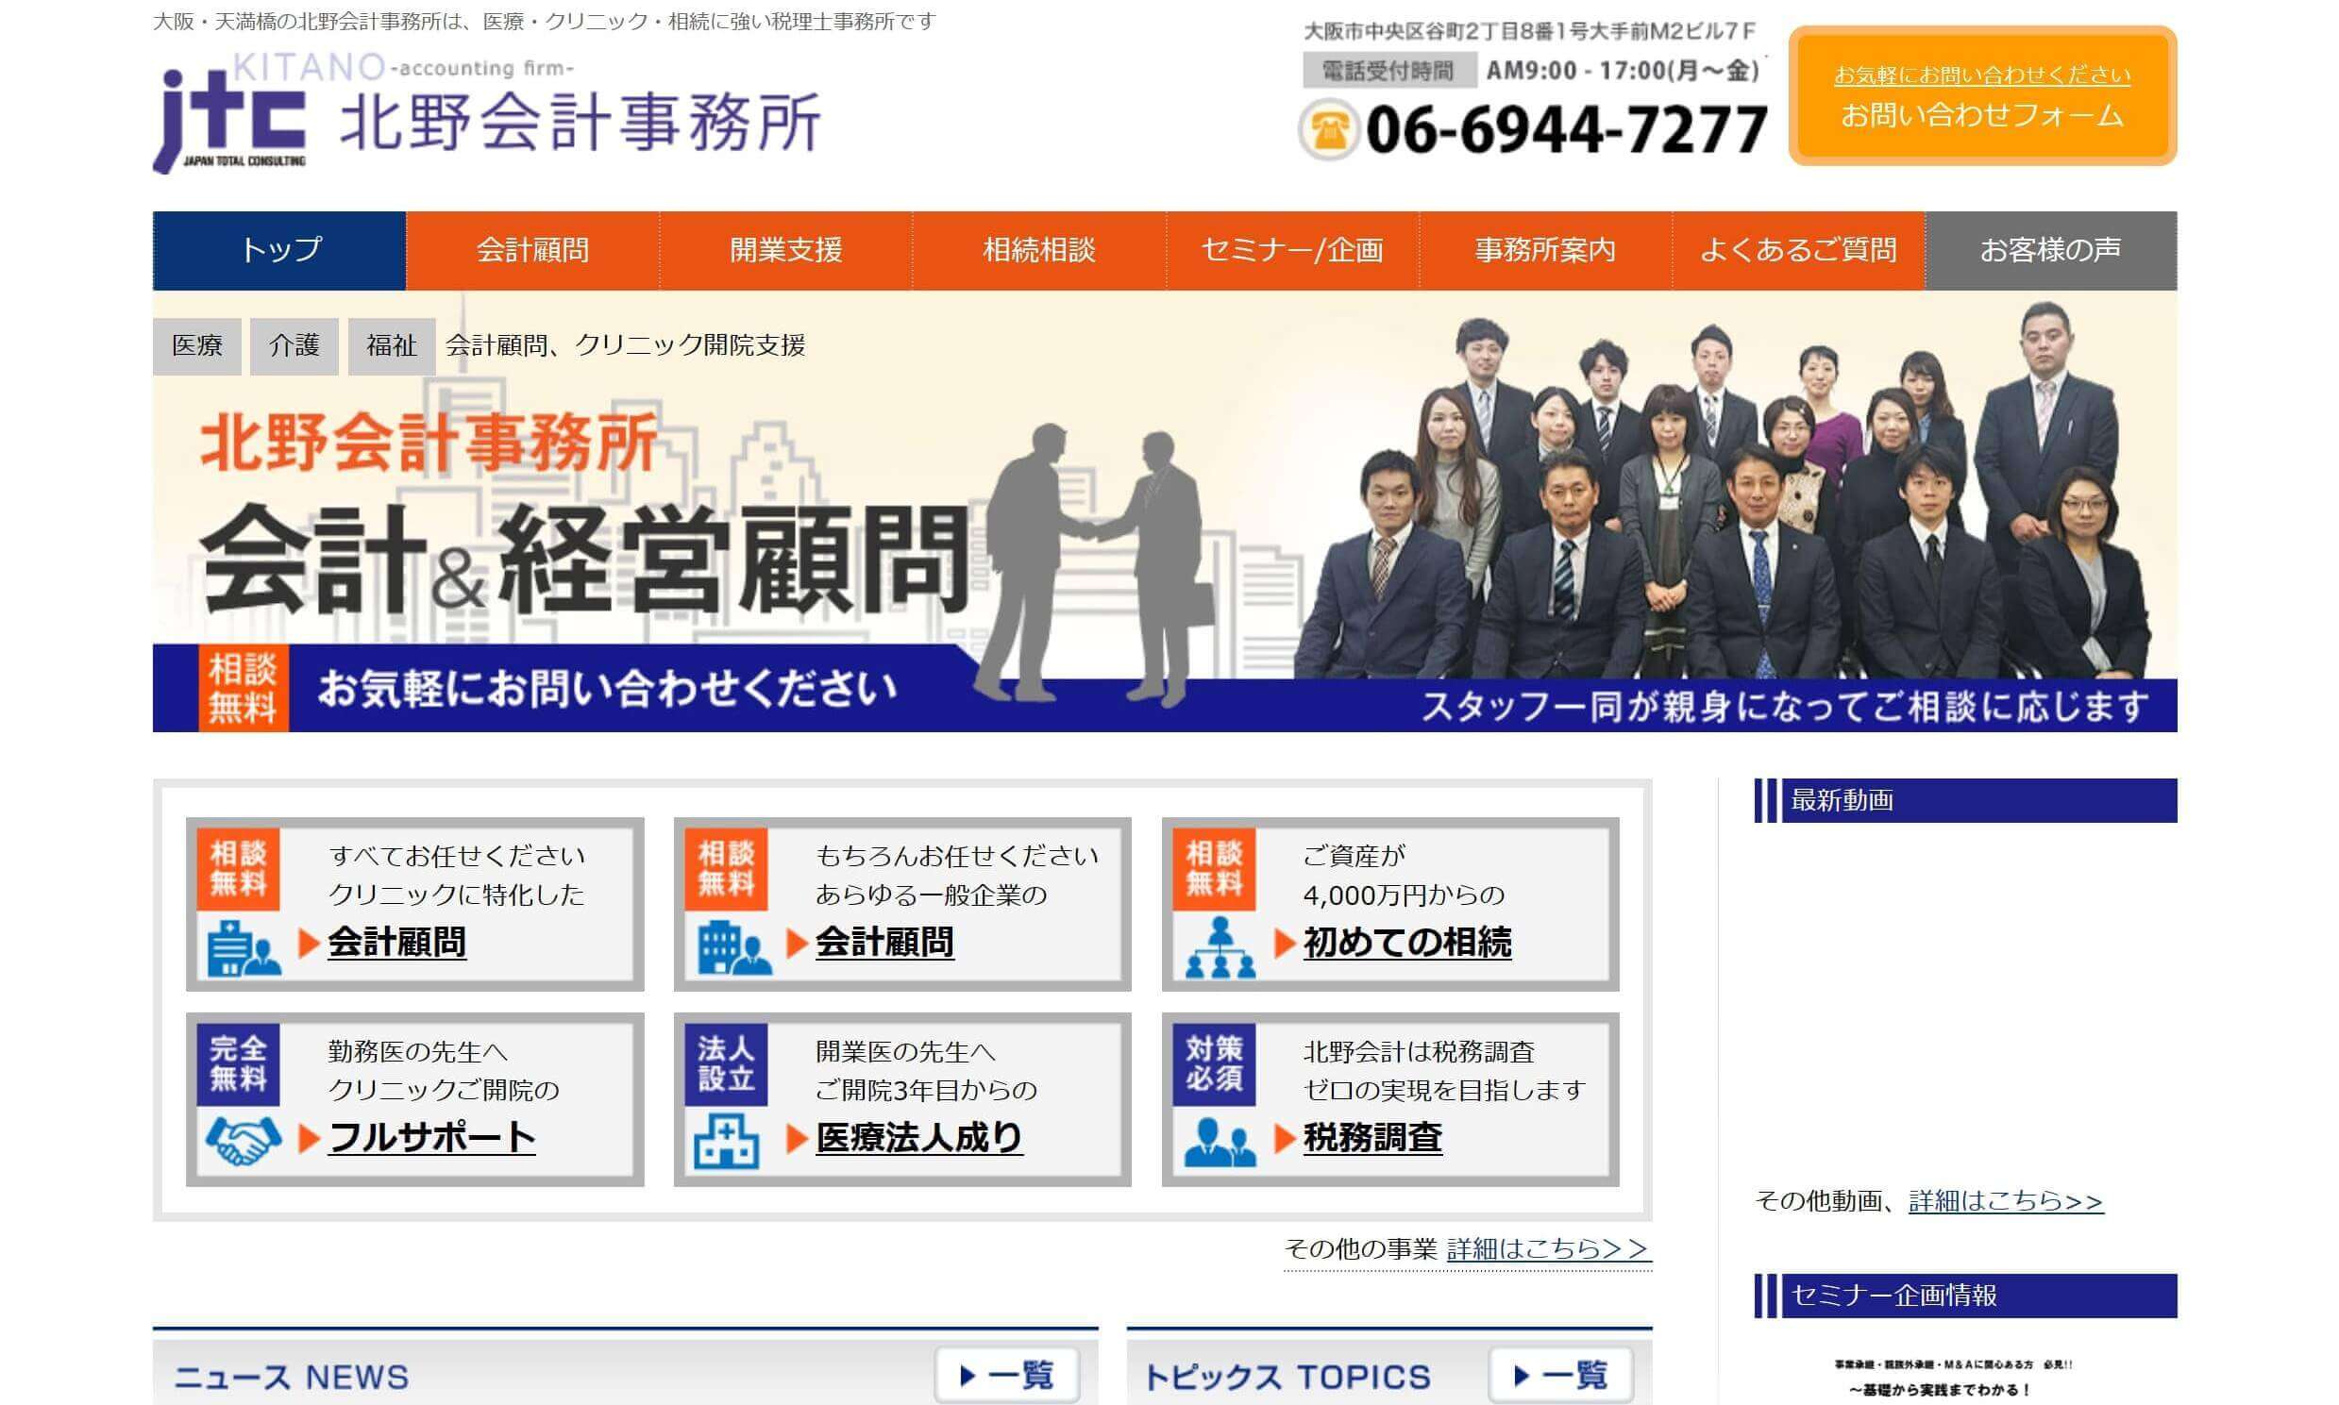The height and width of the screenshot is (1405, 2339).
Task: Go to the 開業支援 navigation tab
Action: pyautogui.click(x=786, y=250)
